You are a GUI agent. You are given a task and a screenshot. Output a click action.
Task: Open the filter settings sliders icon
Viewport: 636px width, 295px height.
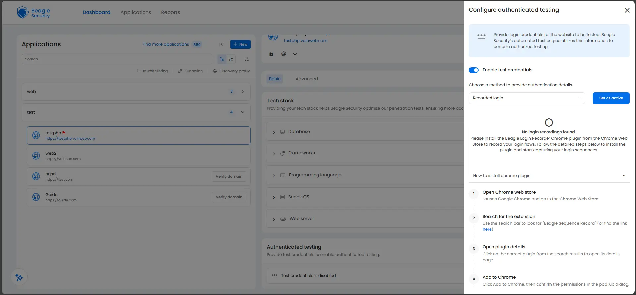247,59
